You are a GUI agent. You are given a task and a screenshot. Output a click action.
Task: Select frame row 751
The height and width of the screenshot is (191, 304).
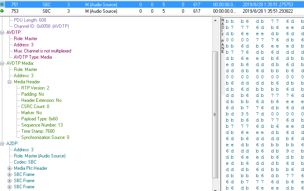[x=152, y=5]
